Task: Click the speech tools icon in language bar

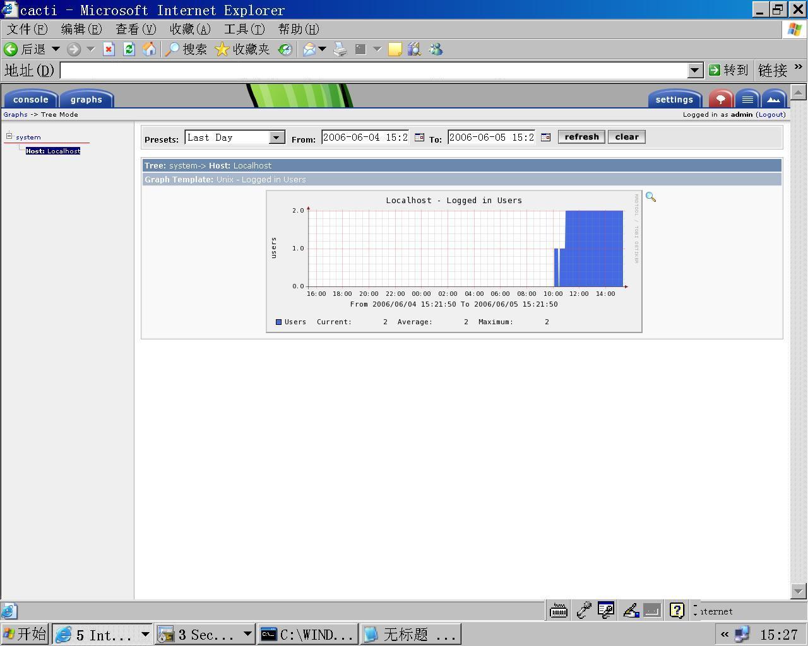Action: point(606,610)
